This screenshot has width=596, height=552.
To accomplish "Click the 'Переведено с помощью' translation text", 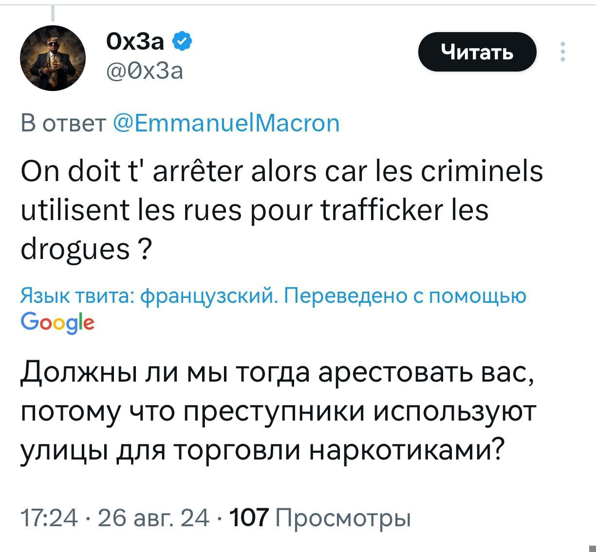I will click(x=405, y=295).
